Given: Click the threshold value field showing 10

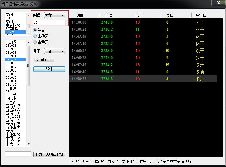Looking at the screenshot, I should coord(49,22).
